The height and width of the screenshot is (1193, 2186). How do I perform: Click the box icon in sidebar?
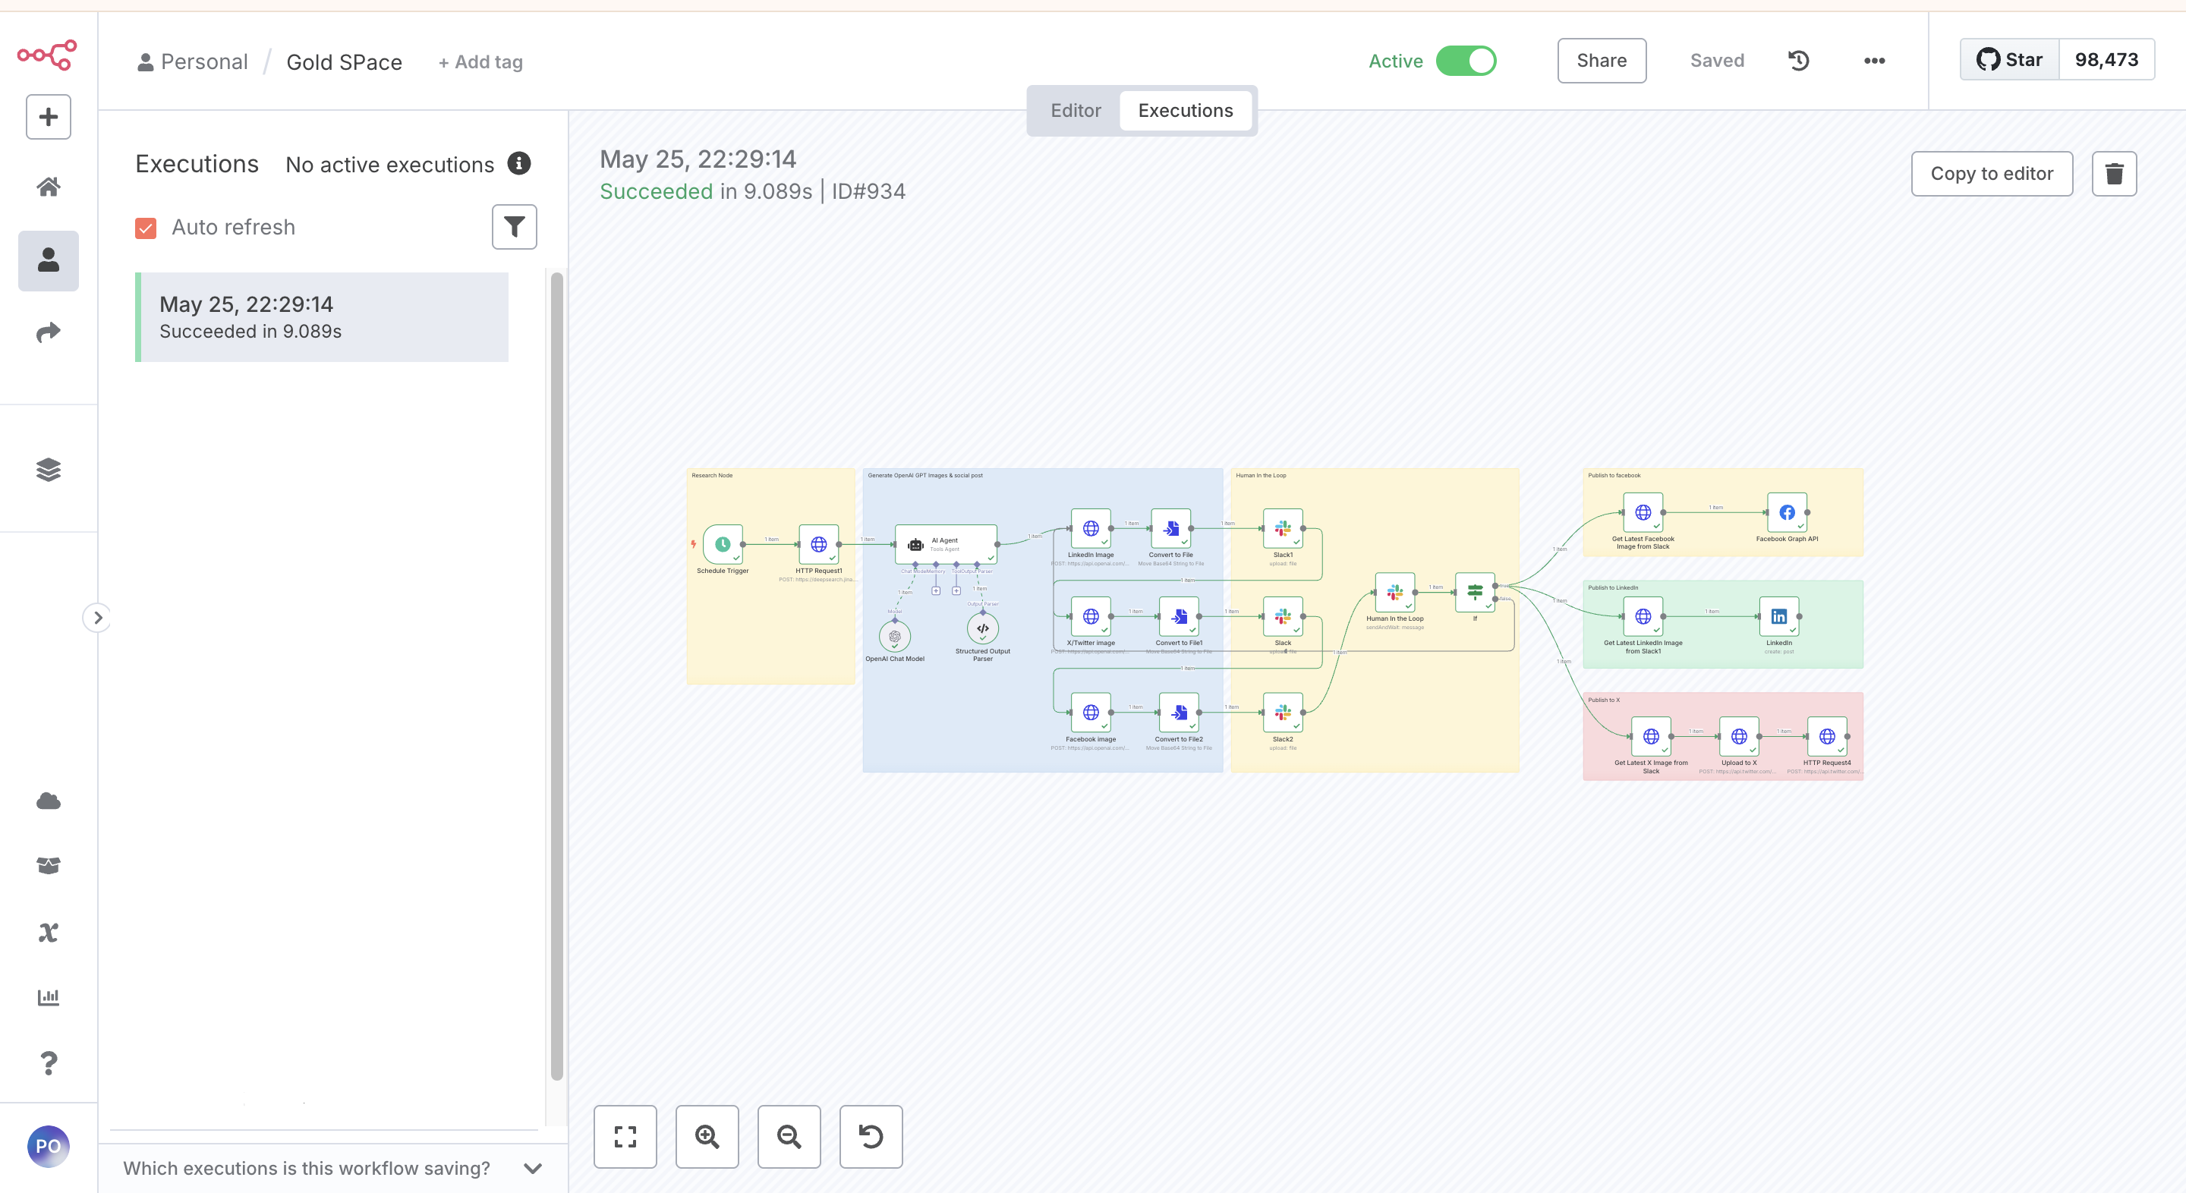(x=49, y=865)
